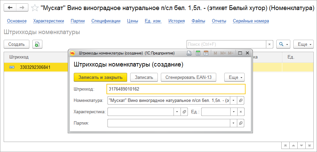Click the Сгенерировать EAN-13 button
The width and height of the screenshot is (317, 152).
point(189,77)
